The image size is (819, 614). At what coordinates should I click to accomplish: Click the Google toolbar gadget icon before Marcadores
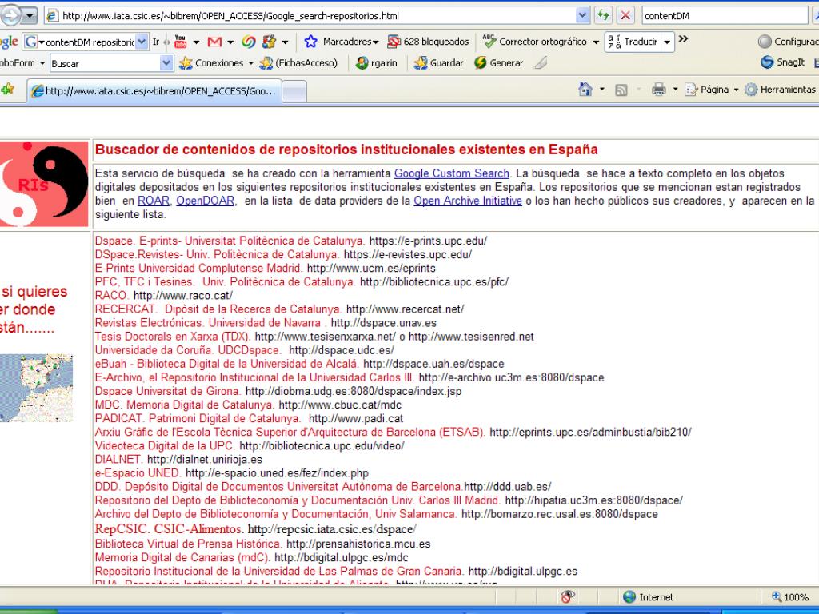point(269,42)
